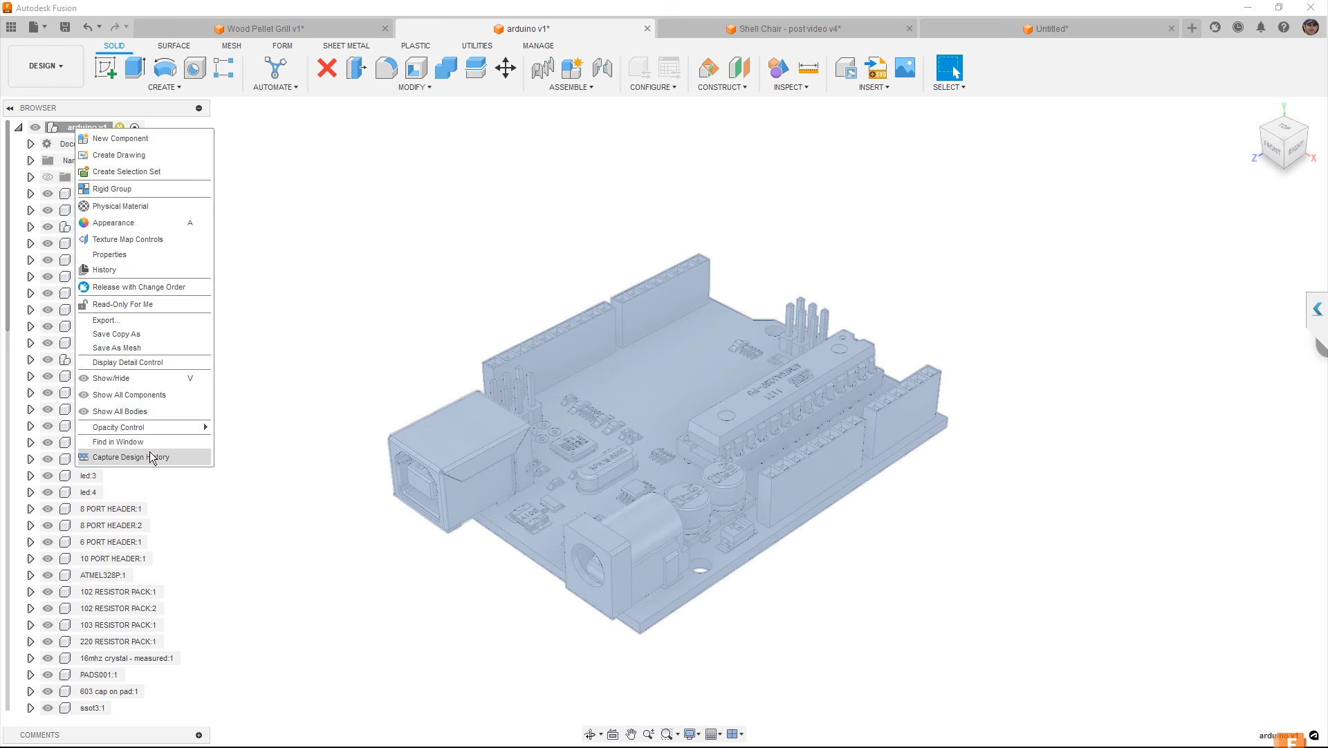Switch to Wood Pellet Grill v1 document tab
This screenshot has height=748, width=1328.
point(265,28)
